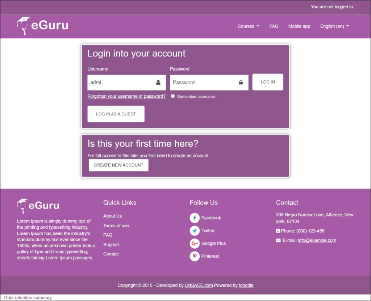Open Forgotten your username or password link
Viewport: 371px width, 301px height.
pyautogui.click(x=126, y=96)
